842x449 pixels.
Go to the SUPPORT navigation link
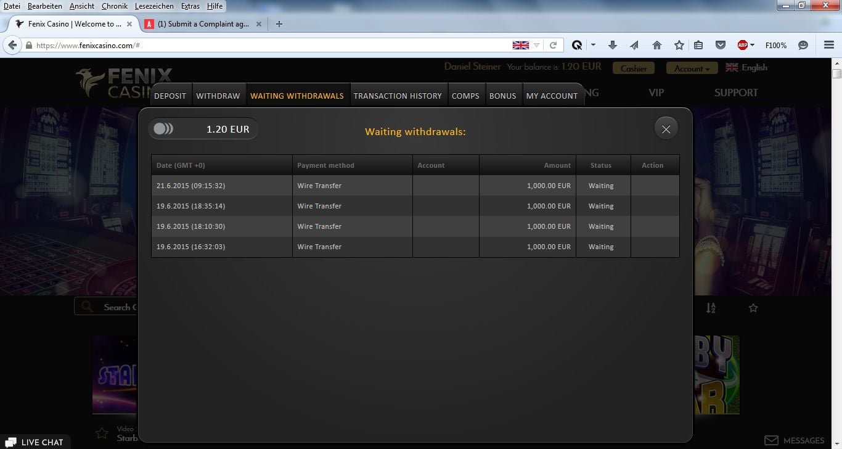tap(736, 93)
